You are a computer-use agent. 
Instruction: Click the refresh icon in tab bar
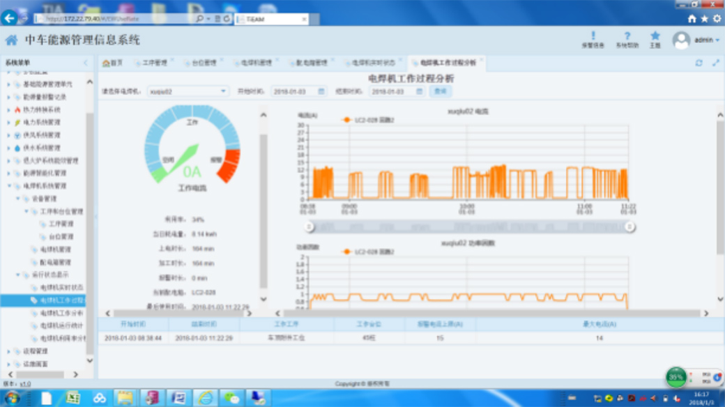pyautogui.click(x=699, y=63)
